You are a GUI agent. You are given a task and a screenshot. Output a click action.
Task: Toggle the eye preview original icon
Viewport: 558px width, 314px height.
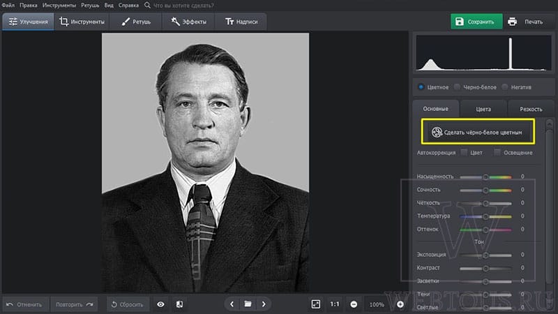coord(160,304)
